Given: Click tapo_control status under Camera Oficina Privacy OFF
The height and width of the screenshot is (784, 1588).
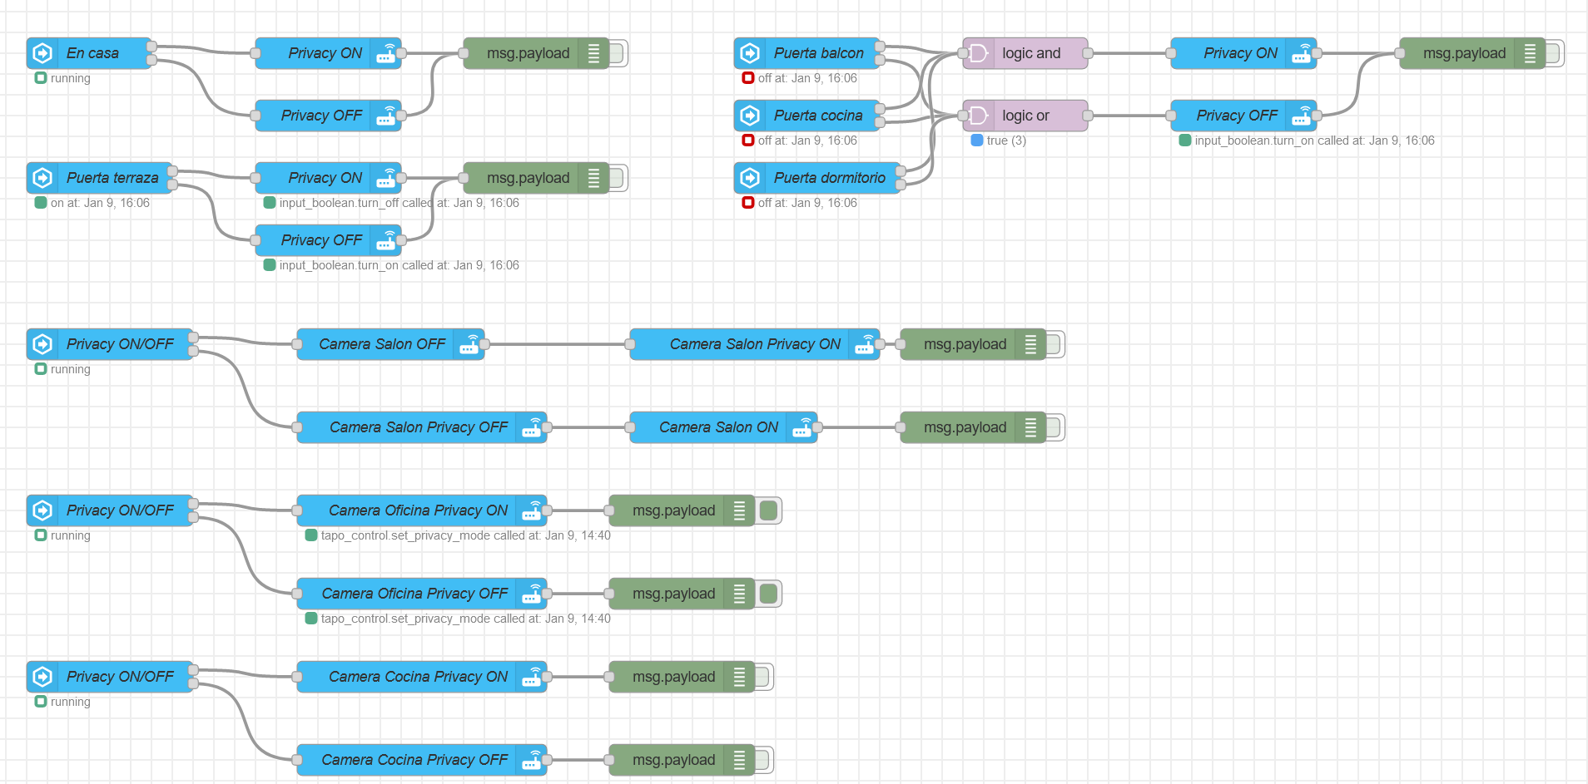Looking at the screenshot, I should coord(465,619).
